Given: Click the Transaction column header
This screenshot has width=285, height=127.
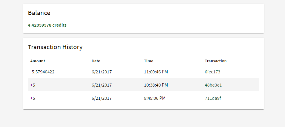Looking at the screenshot, I should (215, 61).
